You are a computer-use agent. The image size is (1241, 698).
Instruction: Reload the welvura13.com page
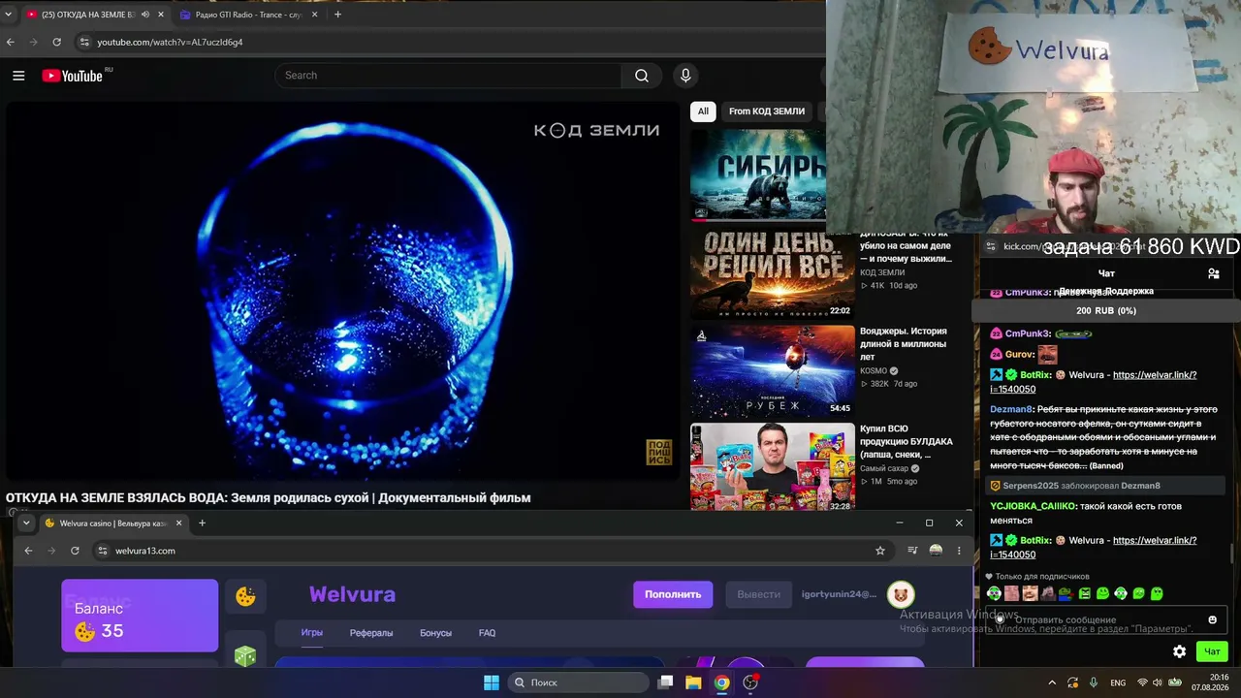tap(75, 551)
